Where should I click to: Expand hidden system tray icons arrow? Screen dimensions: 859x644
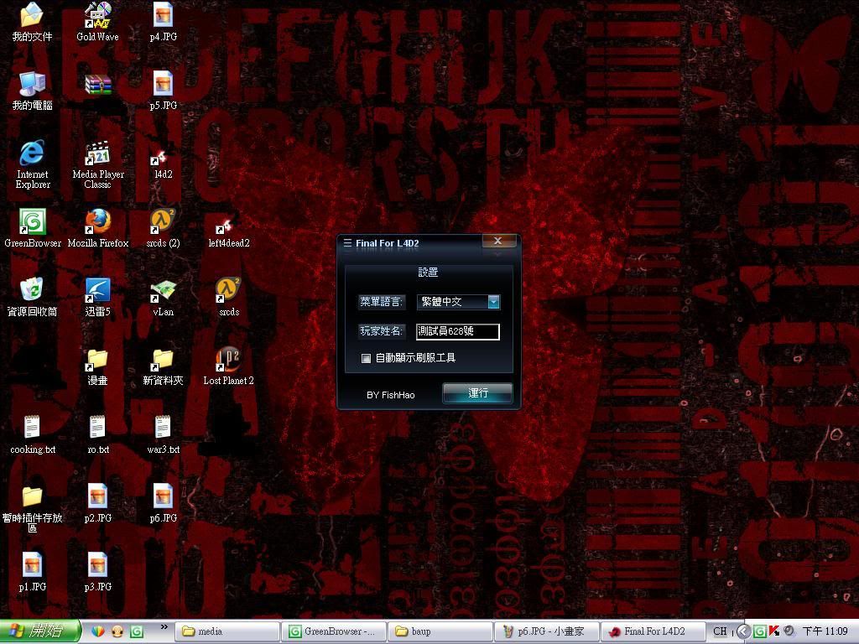click(x=742, y=631)
